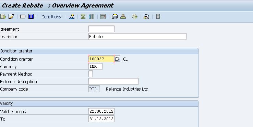Screen dimensions: 253x127
Task: Click the Payment Method label
Action: pos(16,74)
